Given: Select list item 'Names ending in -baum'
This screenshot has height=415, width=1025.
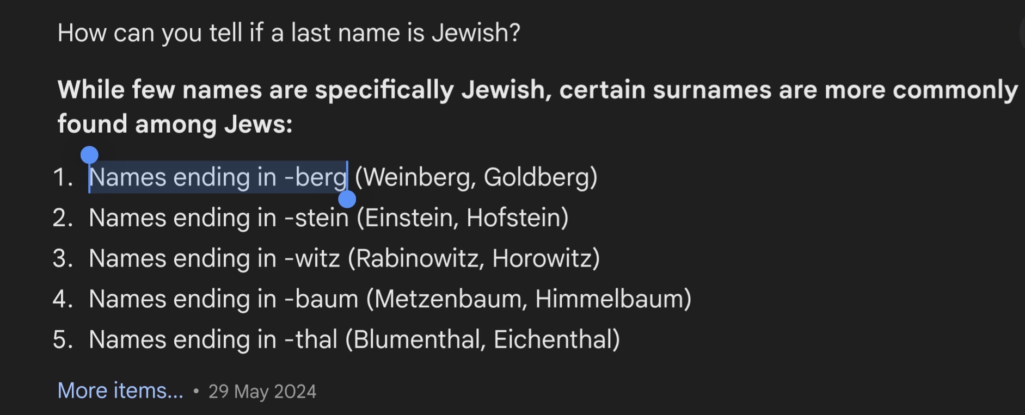Looking at the screenshot, I should (x=224, y=299).
